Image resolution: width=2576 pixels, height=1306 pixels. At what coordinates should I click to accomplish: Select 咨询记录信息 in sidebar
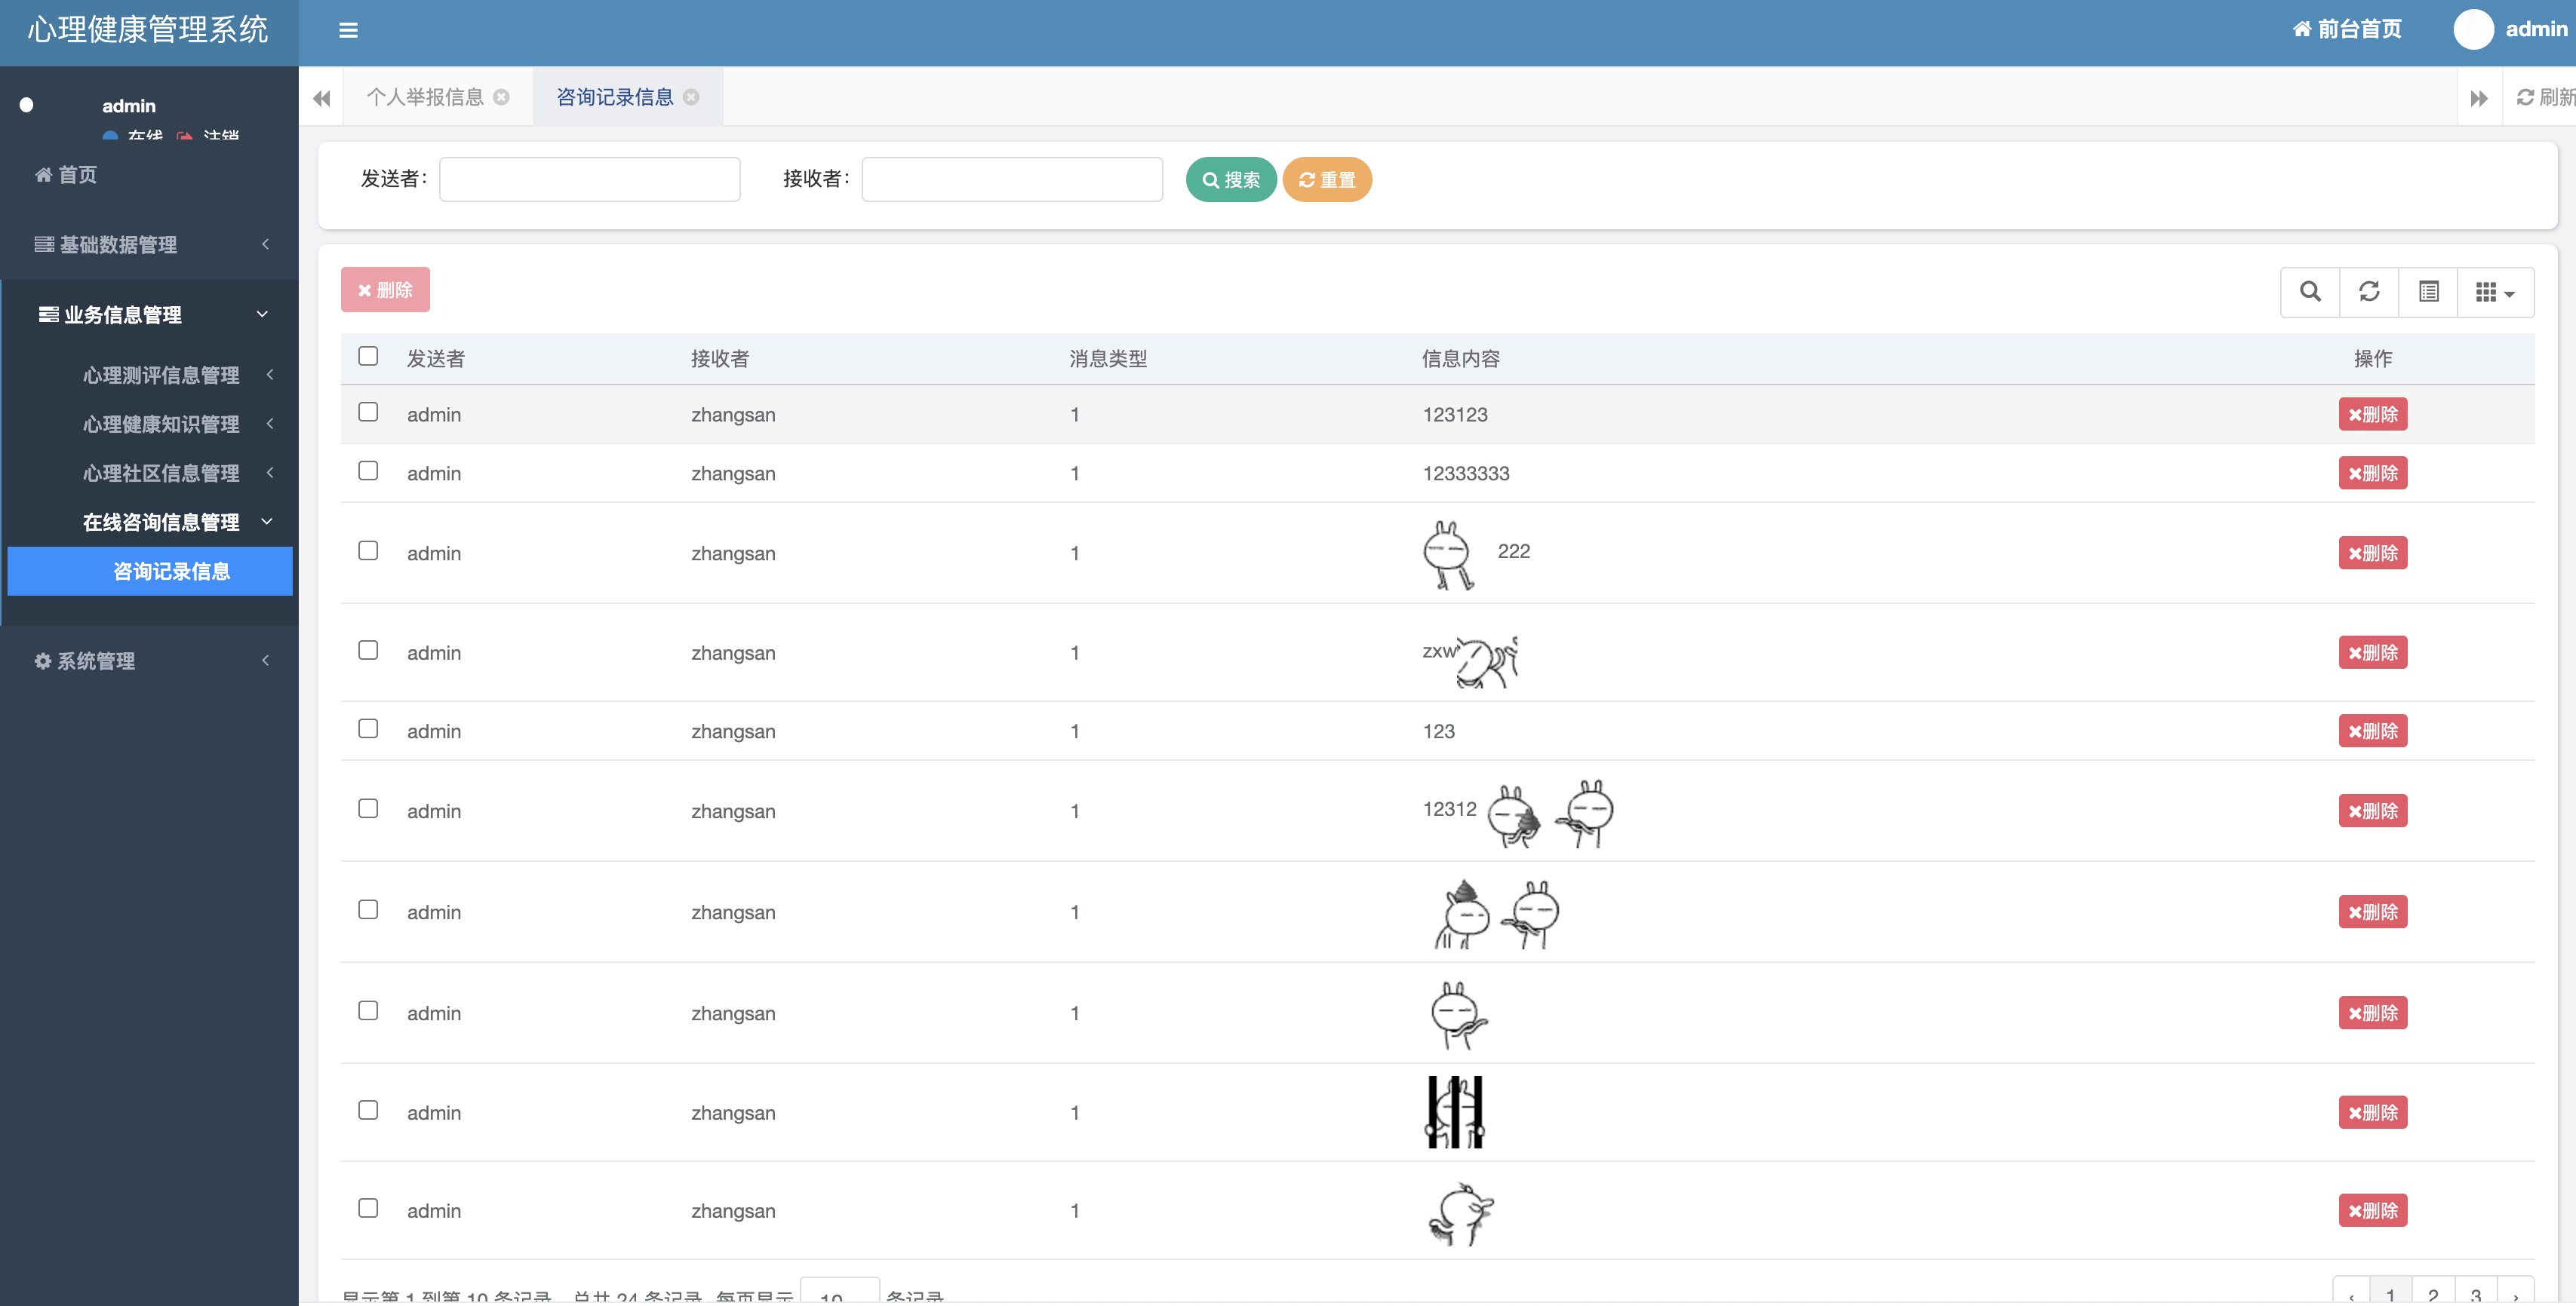pos(150,571)
